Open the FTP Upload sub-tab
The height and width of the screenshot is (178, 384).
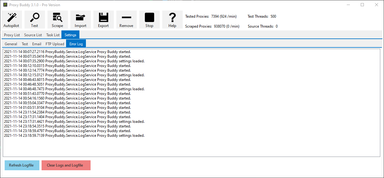tap(55, 44)
